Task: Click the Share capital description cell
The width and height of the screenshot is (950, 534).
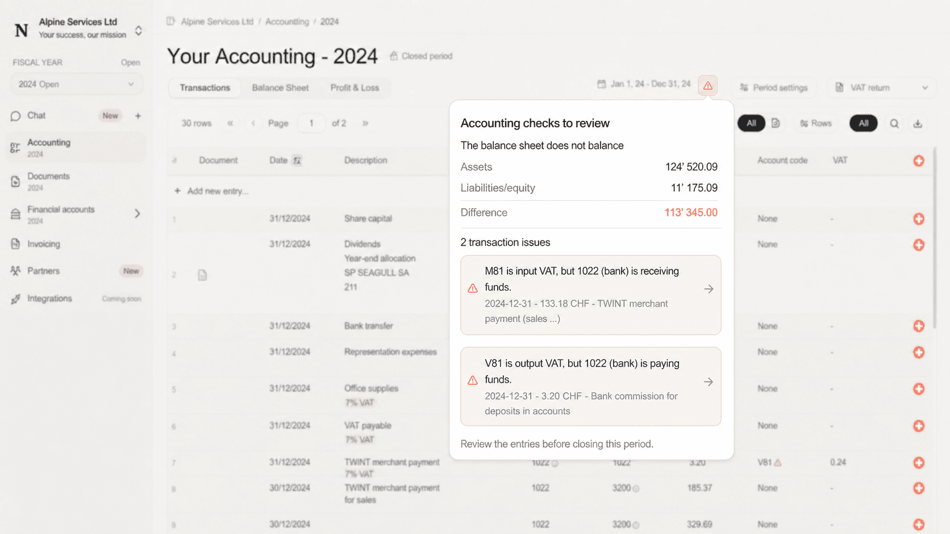Action: click(x=368, y=218)
